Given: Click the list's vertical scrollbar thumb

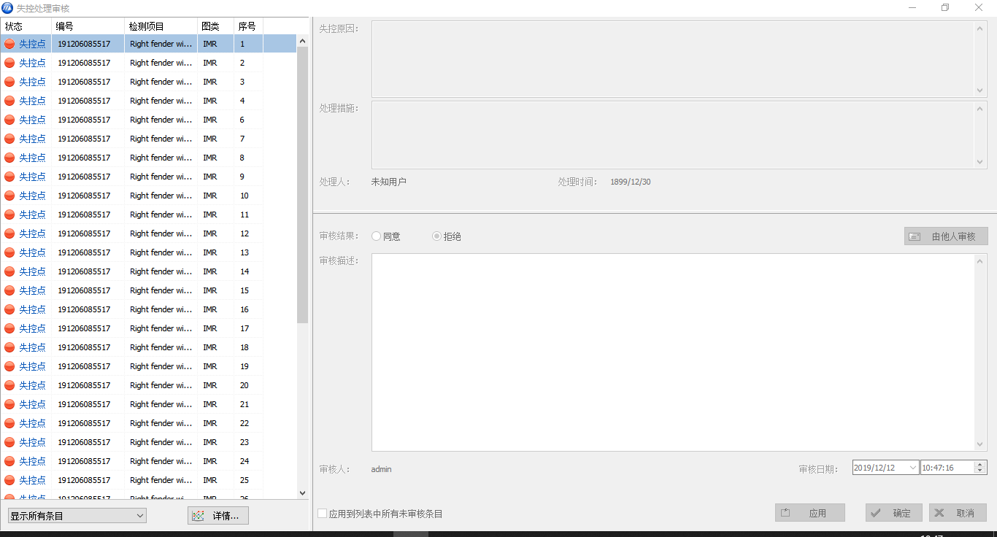Looking at the screenshot, I should click(x=303, y=182).
